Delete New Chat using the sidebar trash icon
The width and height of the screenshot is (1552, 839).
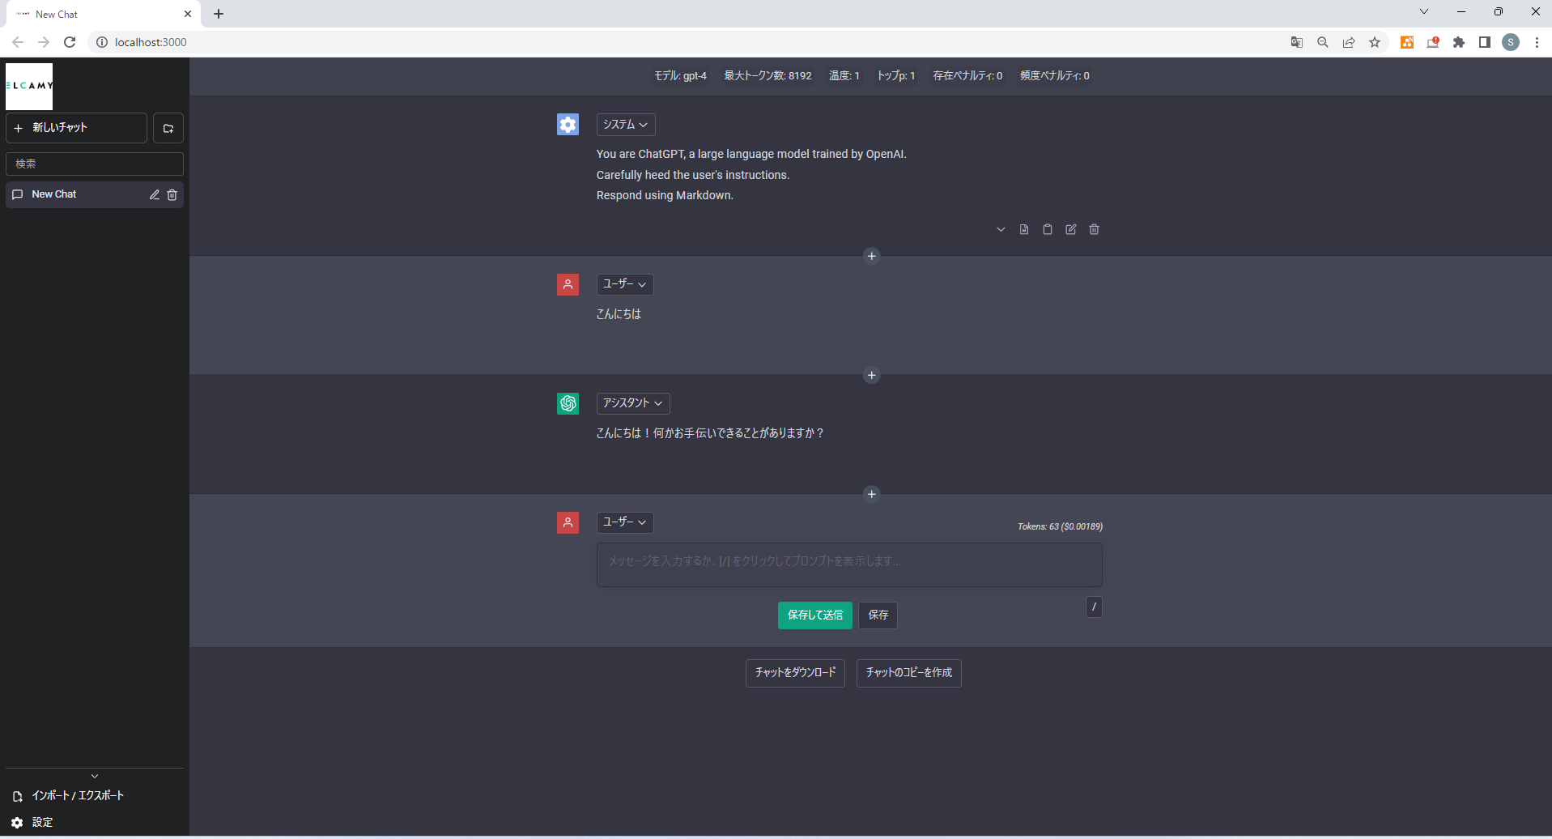172,194
